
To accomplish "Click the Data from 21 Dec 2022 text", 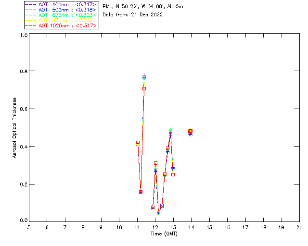I will 133,15.
